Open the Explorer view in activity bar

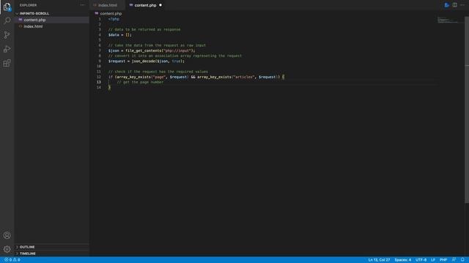click(7, 7)
